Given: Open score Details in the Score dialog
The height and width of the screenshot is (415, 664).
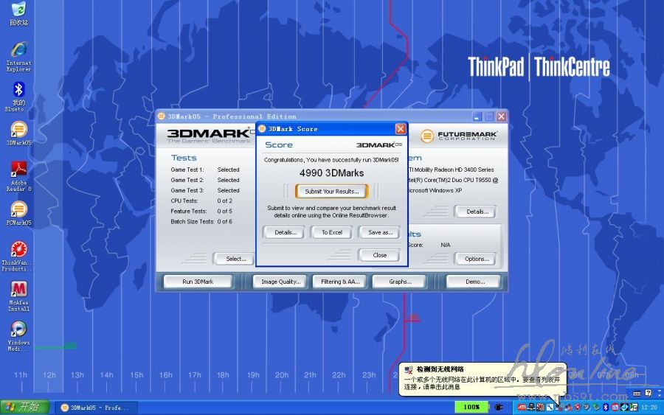Looking at the screenshot, I should 284,232.
